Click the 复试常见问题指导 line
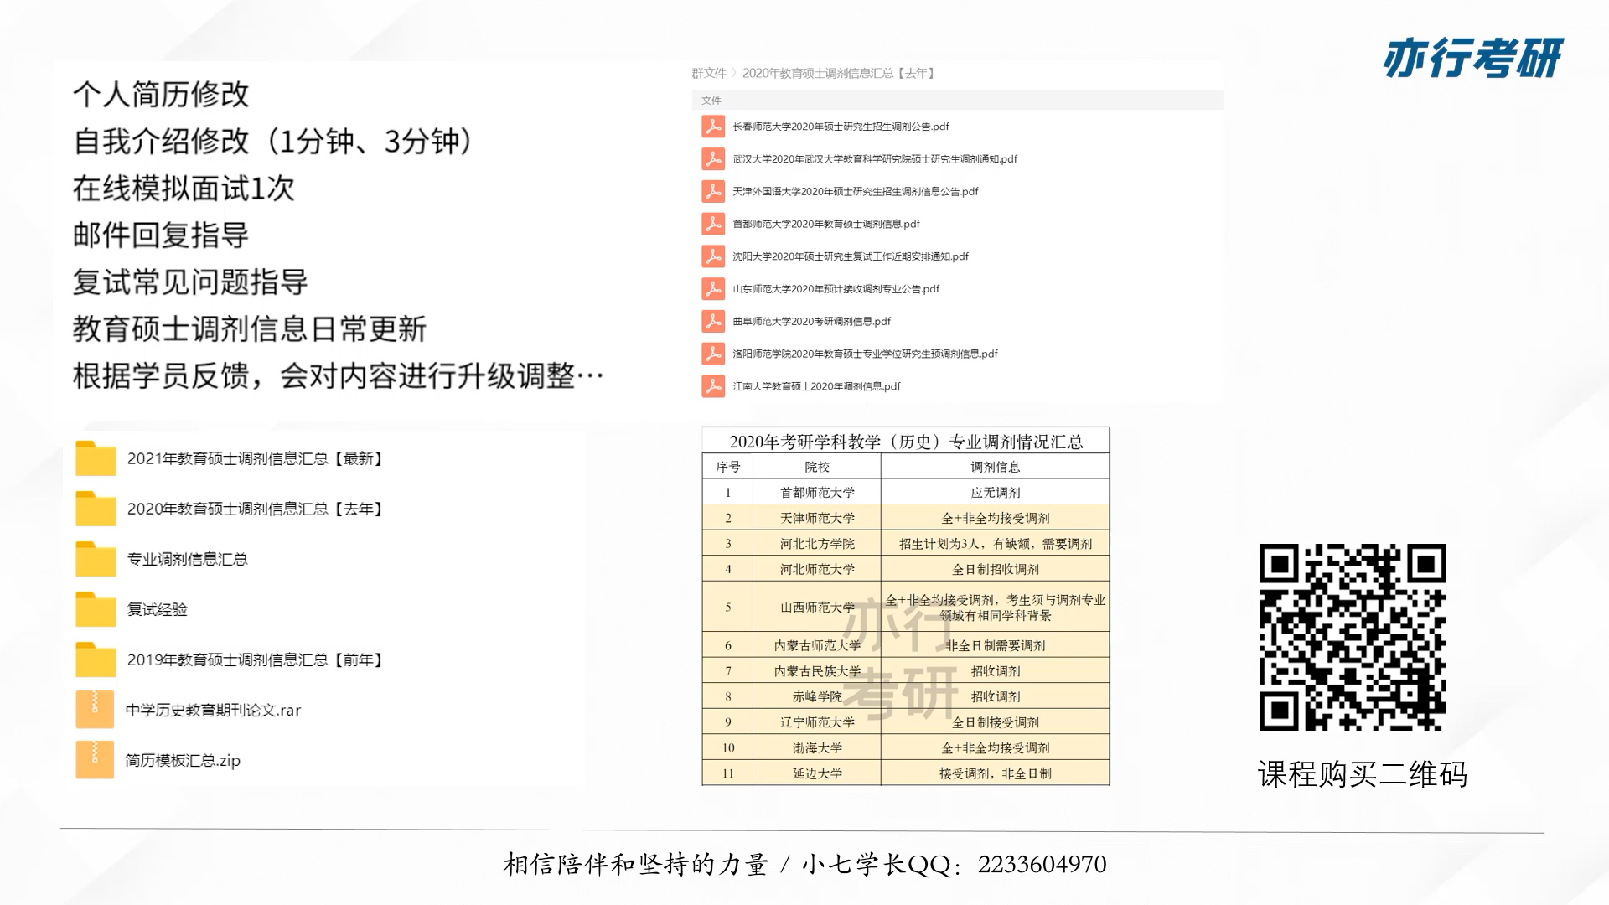 pyautogui.click(x=190, y=282)
